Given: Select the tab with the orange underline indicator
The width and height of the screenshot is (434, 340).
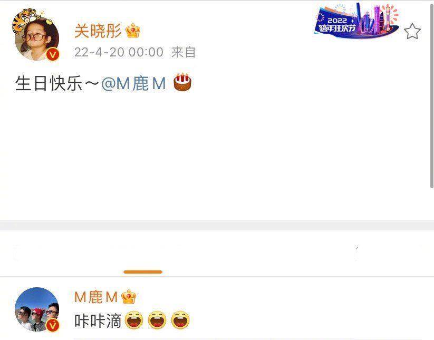Looking at the screenshot, I should (x=143, y=260).
